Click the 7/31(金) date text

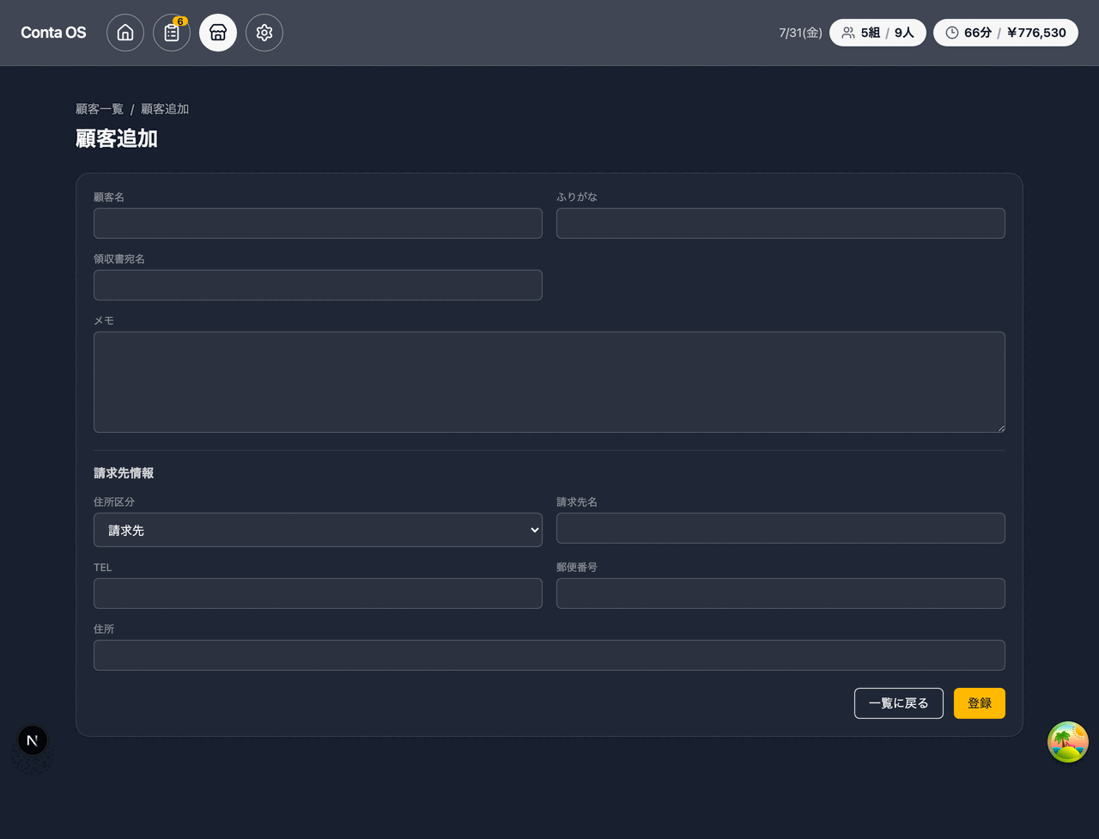point(800,33)
